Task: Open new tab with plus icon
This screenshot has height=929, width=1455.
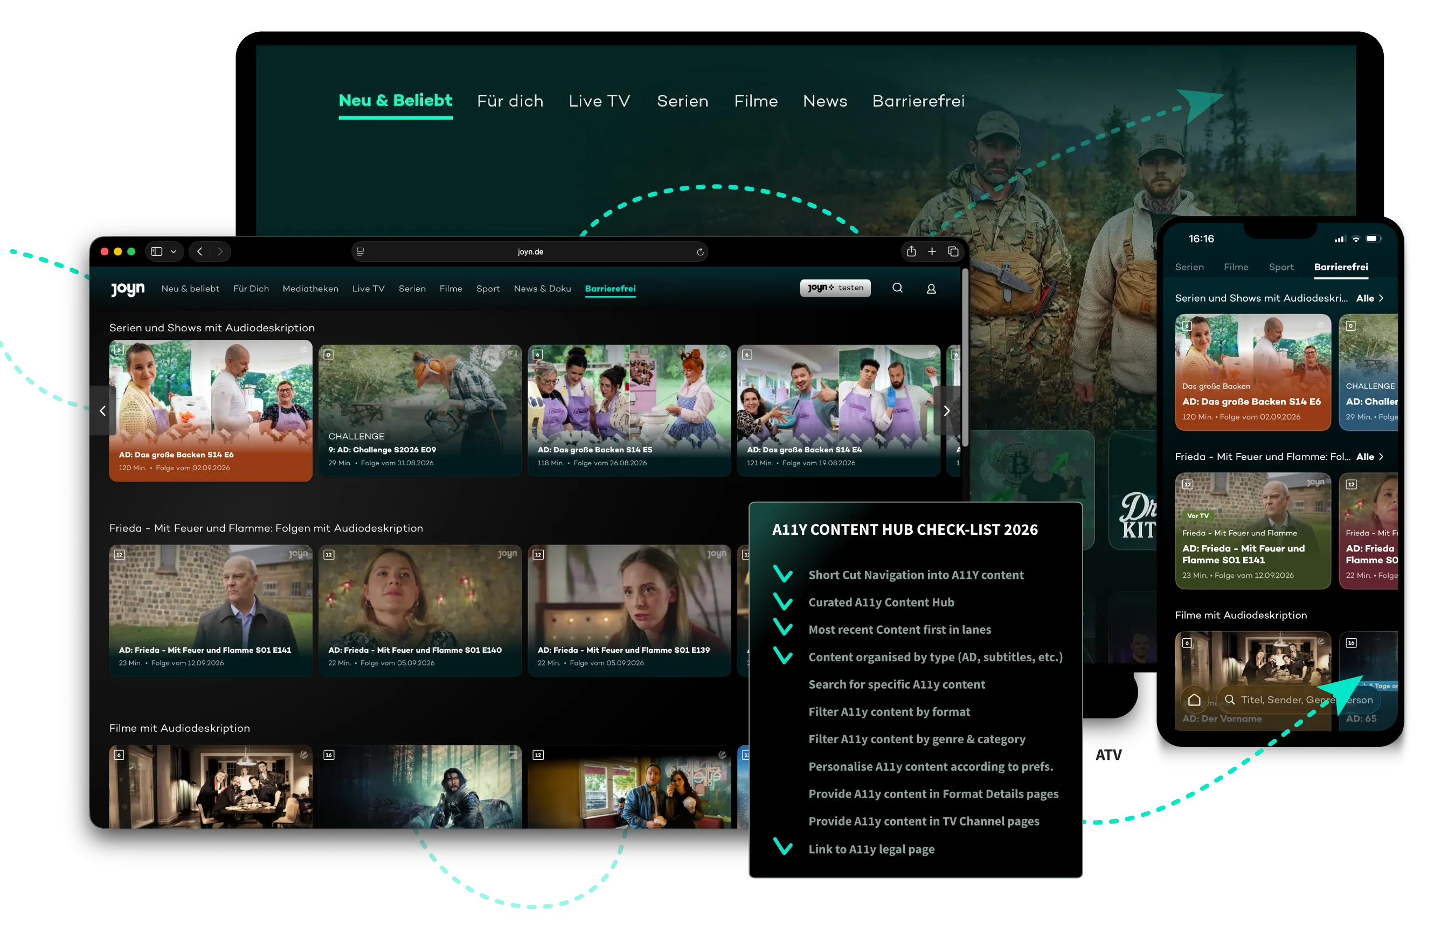Action: 932,252
